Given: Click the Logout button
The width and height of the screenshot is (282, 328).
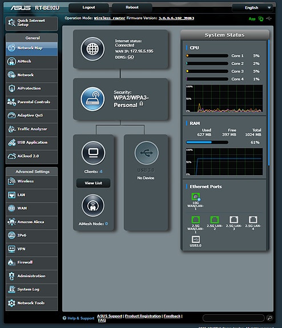Looking at the screenshot, I should tap(88, 7).
